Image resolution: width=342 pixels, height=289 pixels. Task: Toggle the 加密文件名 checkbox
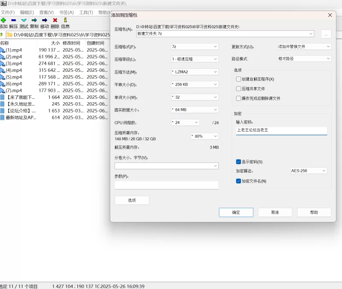point(239,181)
